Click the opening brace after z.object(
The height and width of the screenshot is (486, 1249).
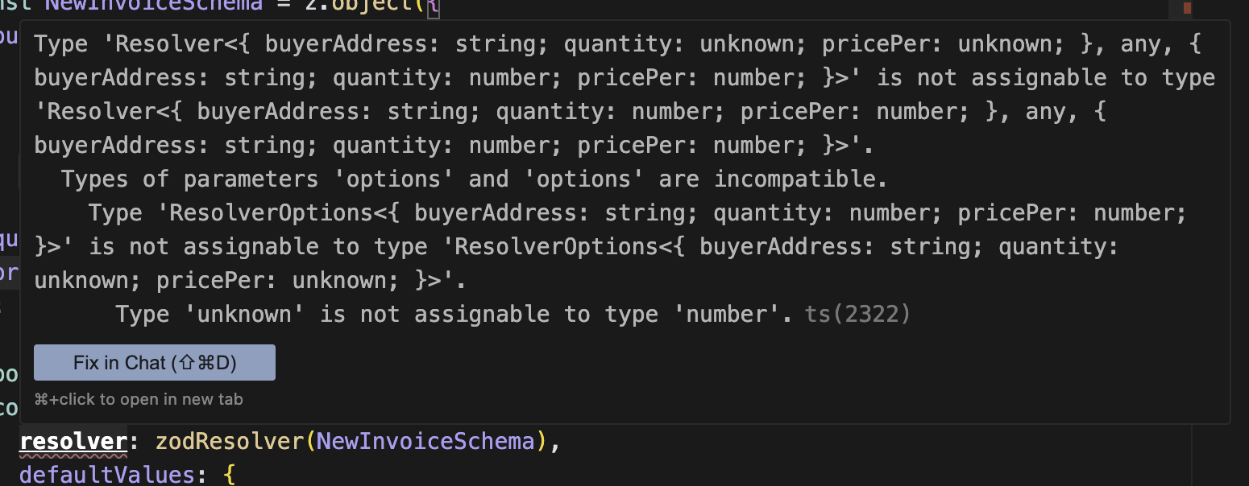click(434, 6)
